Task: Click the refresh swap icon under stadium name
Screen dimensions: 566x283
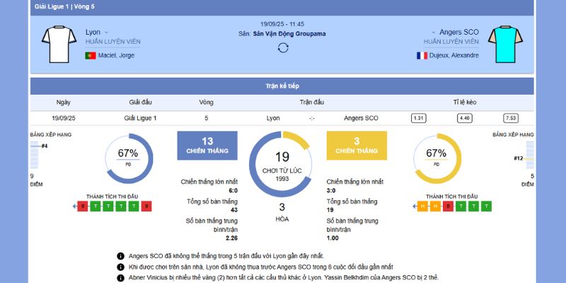Action: [283, 47]
